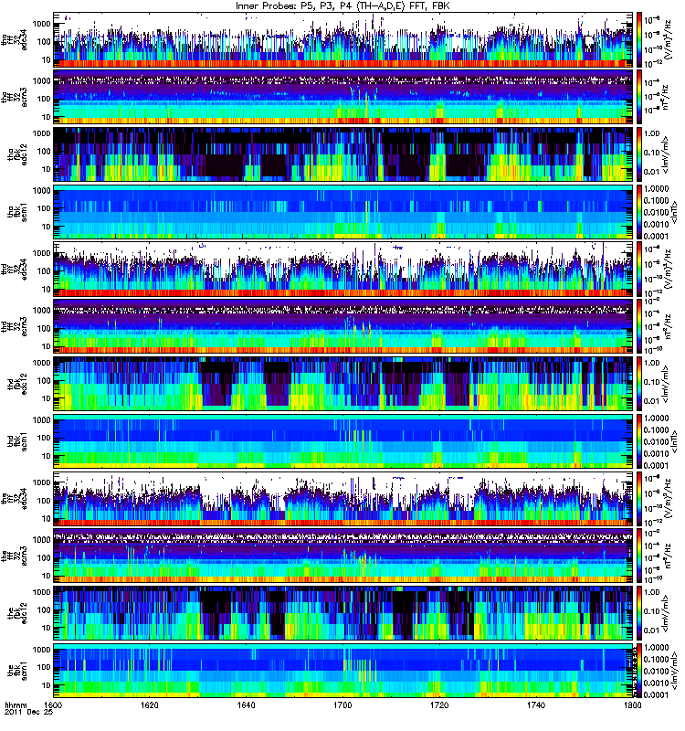Click the color bar of thd scm3 FFT panel

pyautogui.click(x=639, y=326)
